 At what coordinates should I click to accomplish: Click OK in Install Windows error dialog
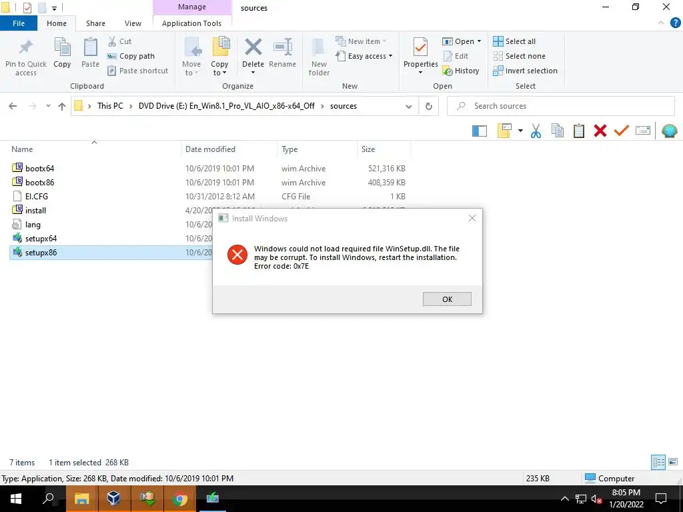point(447,299)
